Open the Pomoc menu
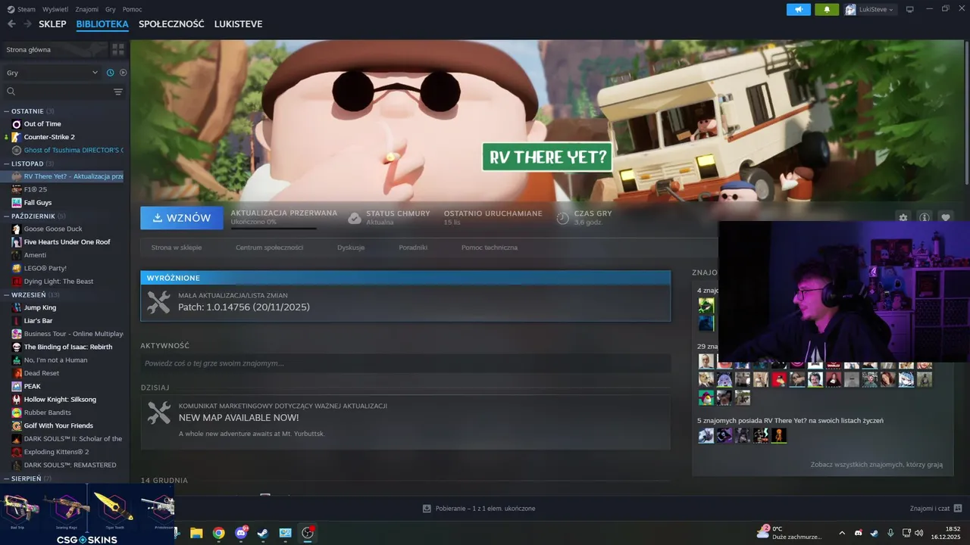970x545 pixels. (133, 9)
